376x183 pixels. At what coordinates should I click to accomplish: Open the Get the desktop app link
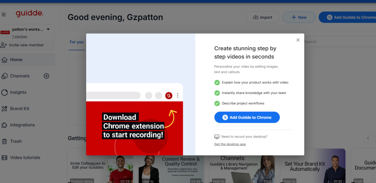(230, 144)
